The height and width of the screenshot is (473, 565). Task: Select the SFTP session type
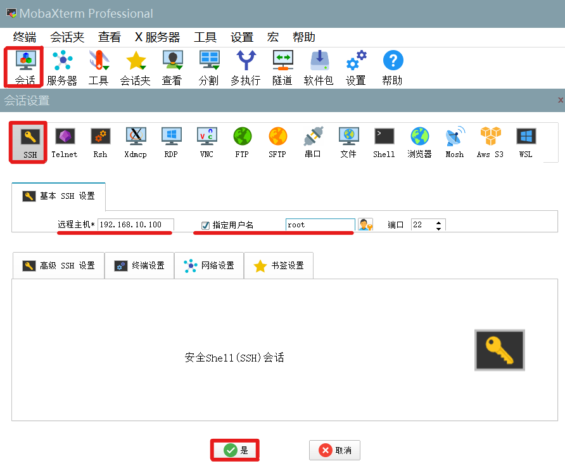[277, 142]
